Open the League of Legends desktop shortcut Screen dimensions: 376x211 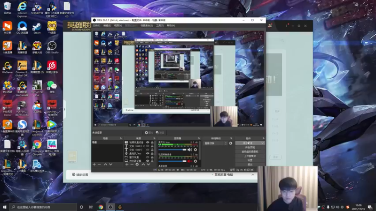pyautogui.click(x=37, y=128)
